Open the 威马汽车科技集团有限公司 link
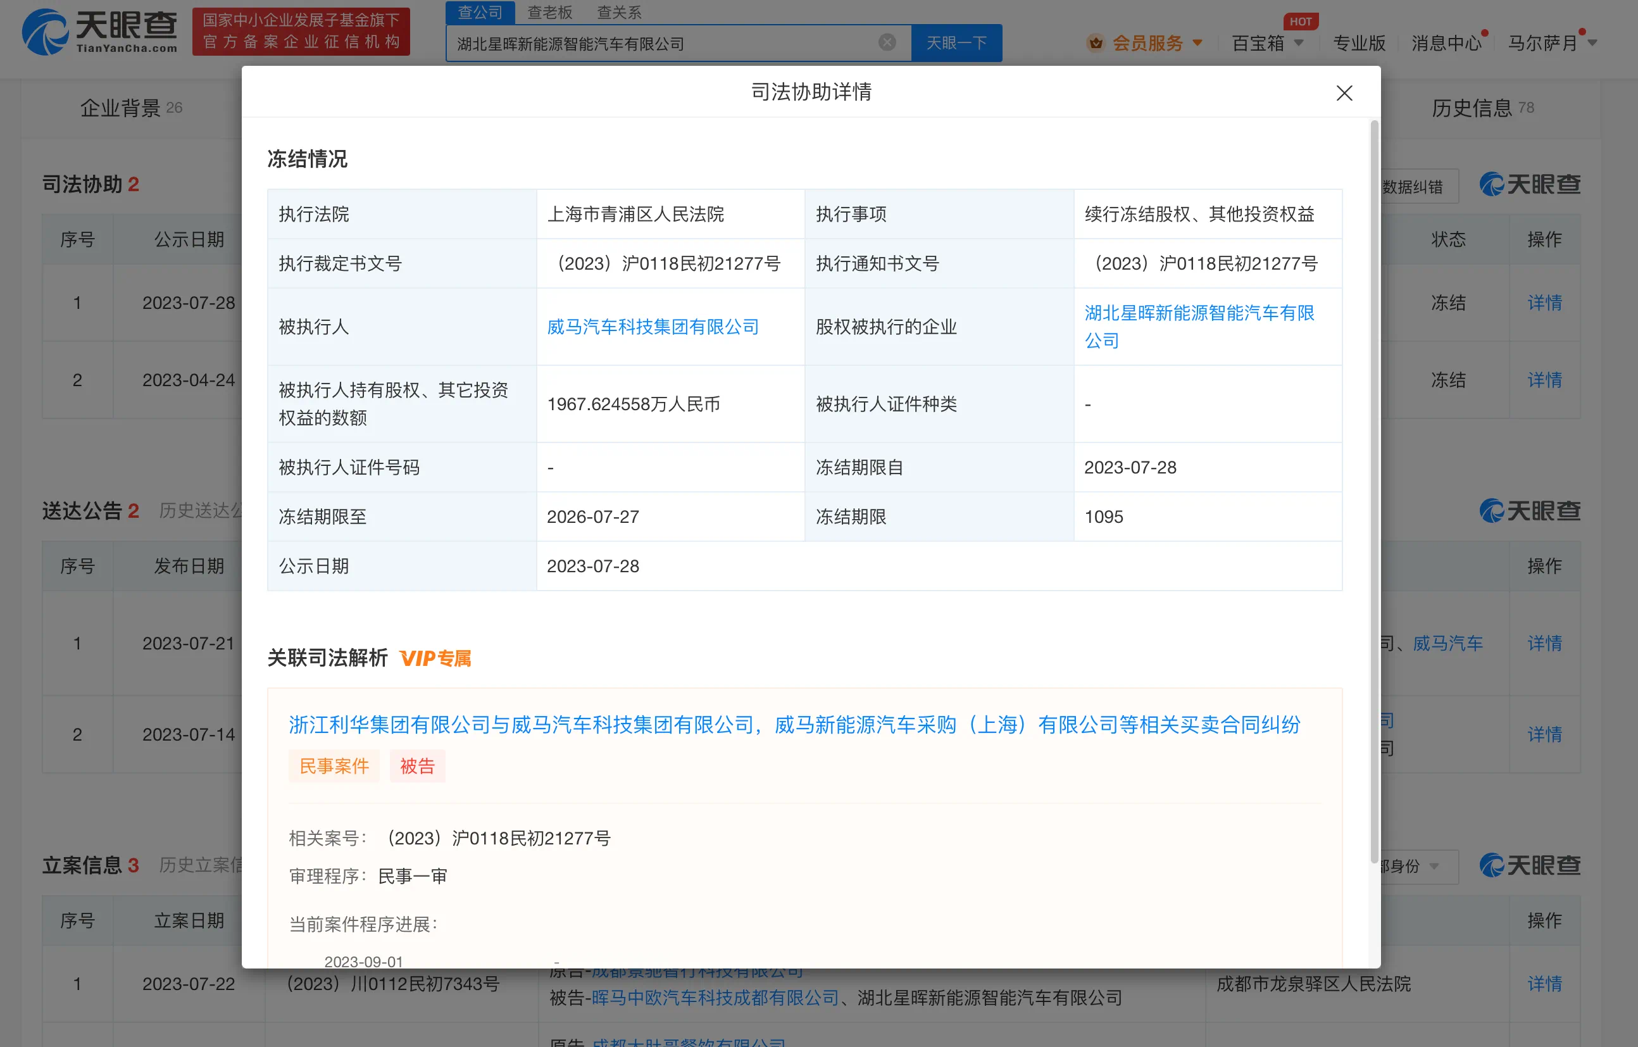 click(x=653, y=327)
